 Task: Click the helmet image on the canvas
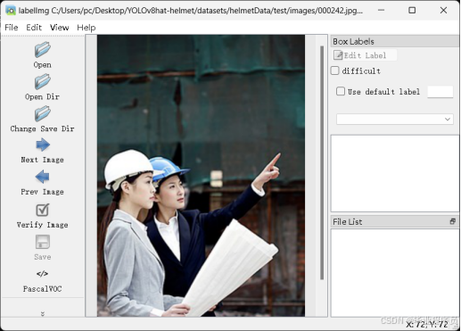pos(201,176)
